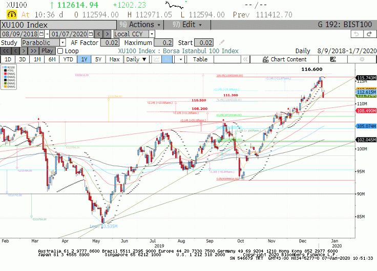The width and height of the screenshot is (377, 271).
Task: Select the 1M range tab
Action: (x=37, y=59)
